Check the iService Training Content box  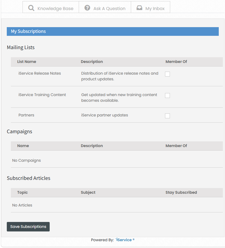coord(167,96)
